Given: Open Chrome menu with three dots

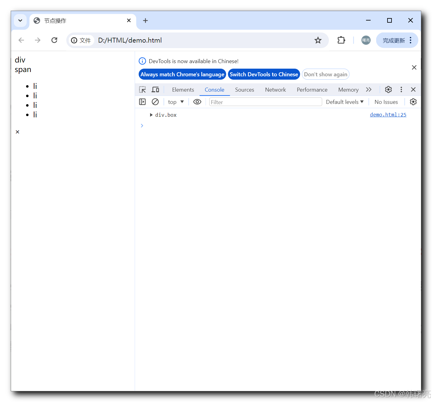Looking at the screenshot, I should pyautogui.click(x=411, y=40).
